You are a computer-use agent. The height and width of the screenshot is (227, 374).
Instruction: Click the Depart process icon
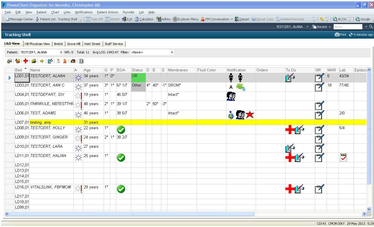(242, 19)
